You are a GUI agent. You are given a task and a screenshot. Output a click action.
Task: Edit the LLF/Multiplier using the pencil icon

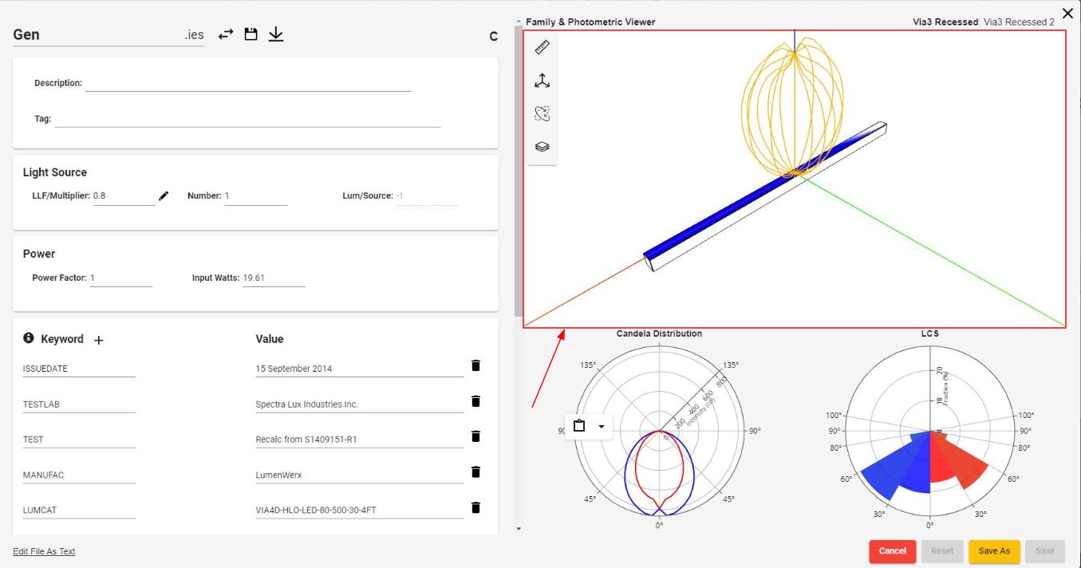tap(164, 195)
